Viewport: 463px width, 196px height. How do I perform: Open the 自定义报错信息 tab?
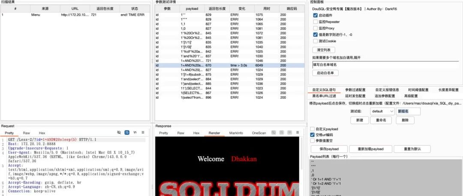pyautogui.click(x=387, y=90)
